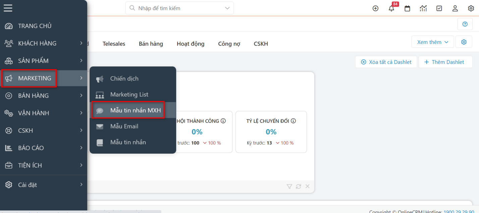Click the help question mark icon
The image size is (479, 213).
465,24
